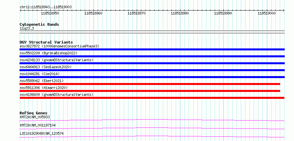Click ruler tick label 118519000

tap(267, 13)
